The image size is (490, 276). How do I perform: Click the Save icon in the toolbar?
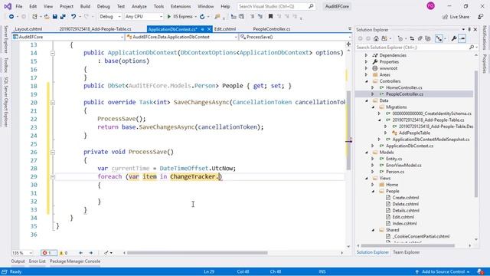pos(55,17)
